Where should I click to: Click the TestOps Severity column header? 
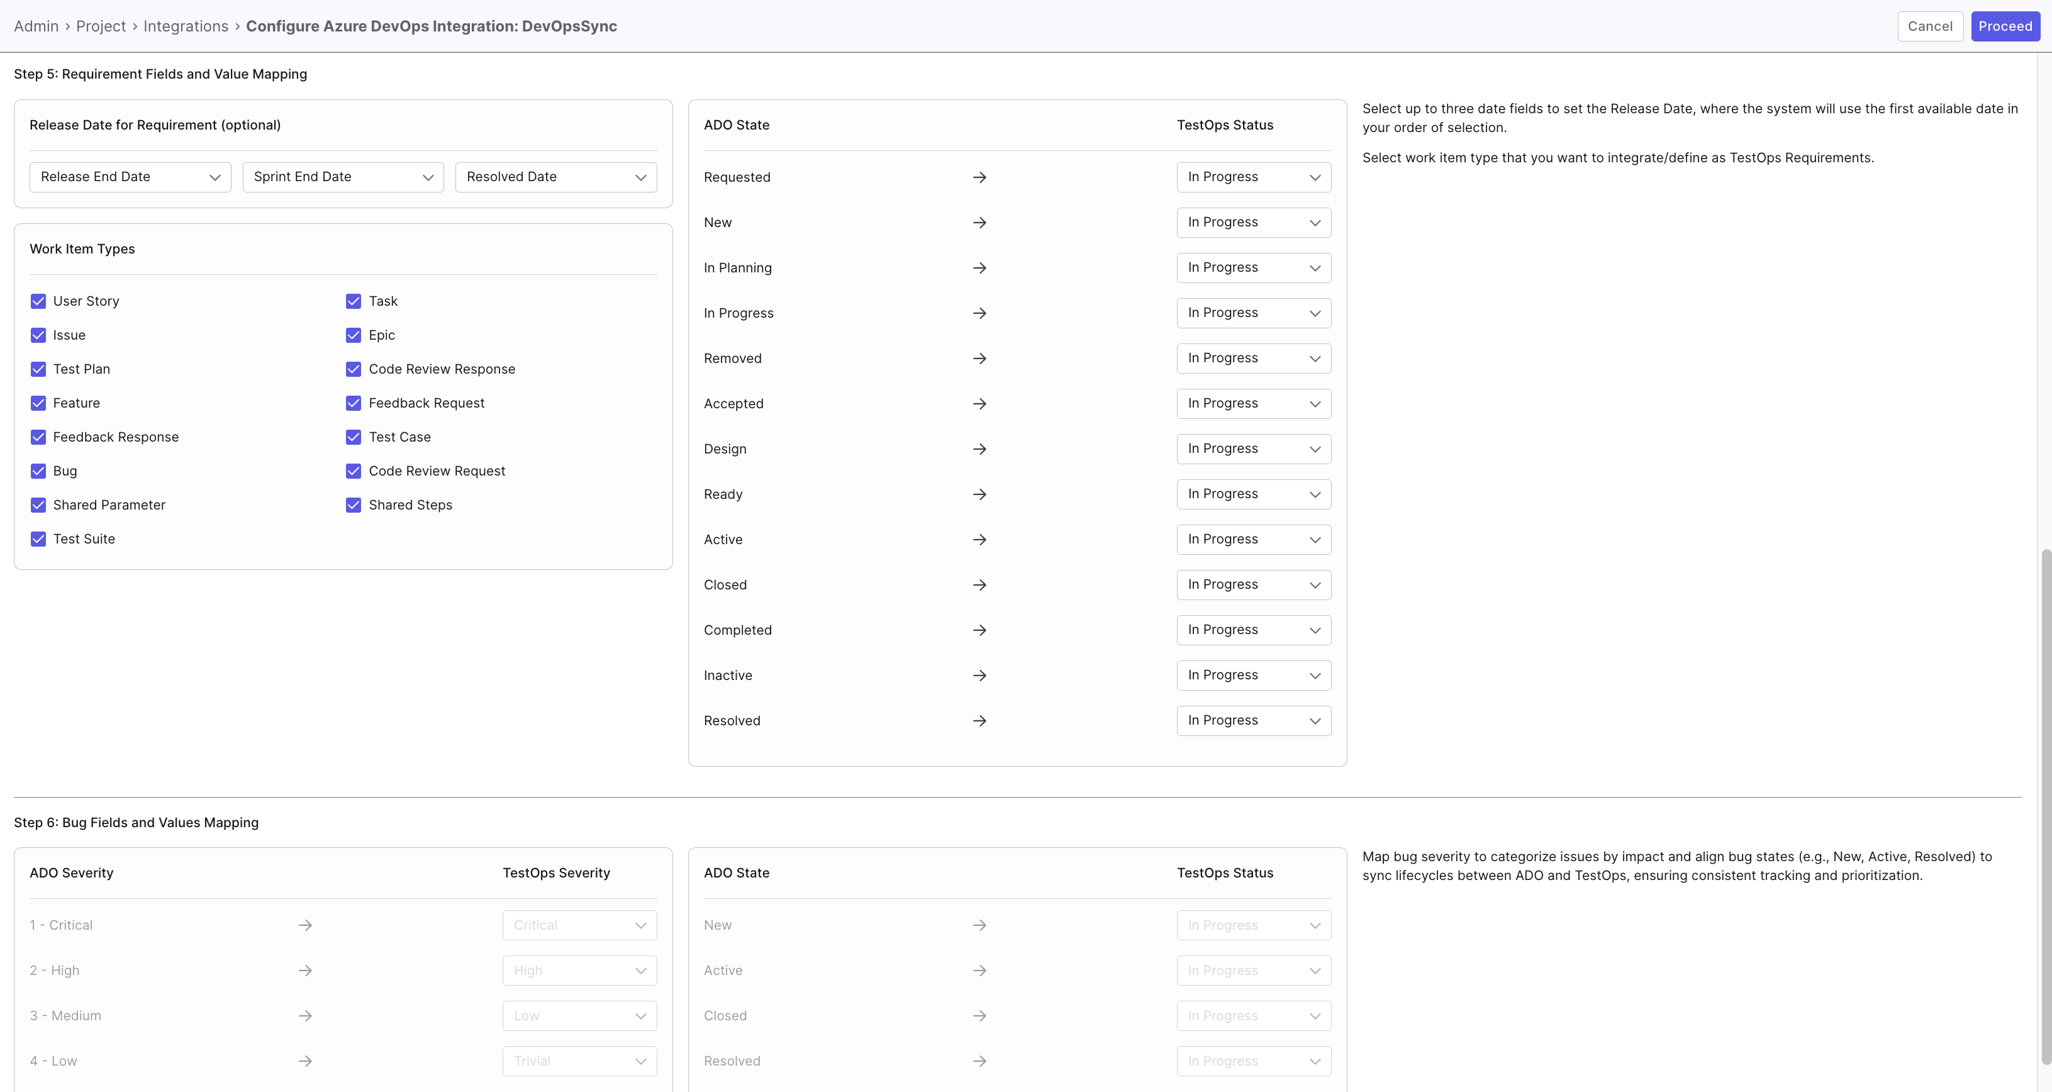click(556, 873)
